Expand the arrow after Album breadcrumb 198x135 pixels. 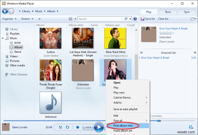(x=58, y=11)
